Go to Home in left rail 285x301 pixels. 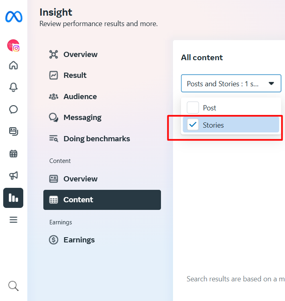pyautogui.click(x=13, y=65)
